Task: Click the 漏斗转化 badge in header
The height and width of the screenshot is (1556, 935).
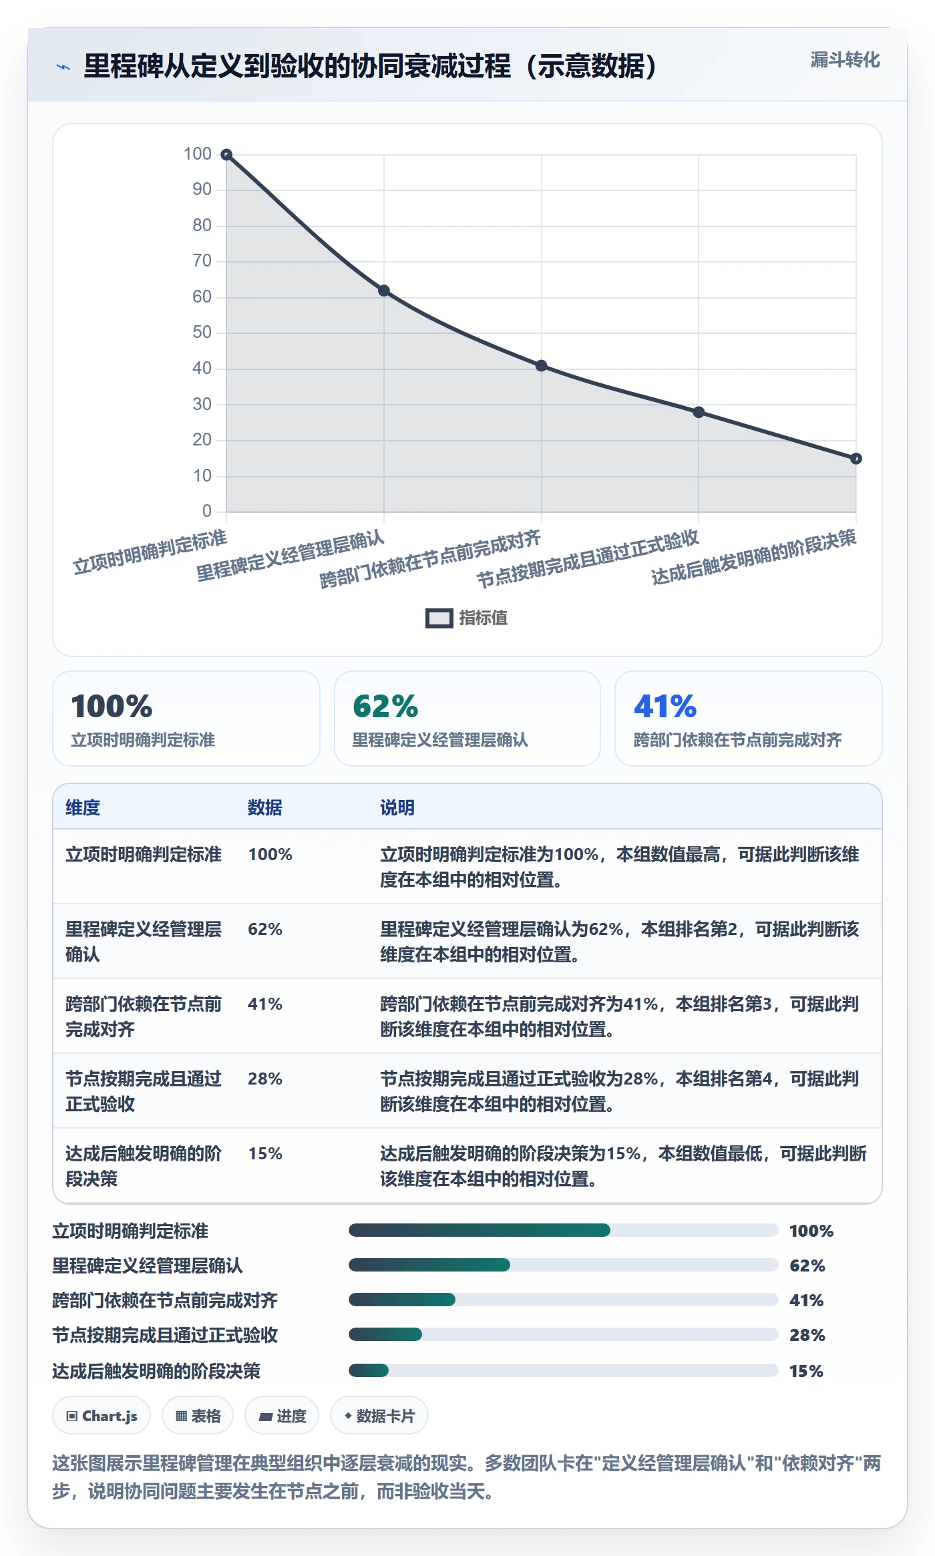Action: 845,60
